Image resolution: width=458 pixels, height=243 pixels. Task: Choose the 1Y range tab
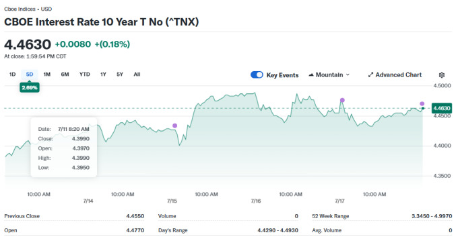[x=103, y=75]
